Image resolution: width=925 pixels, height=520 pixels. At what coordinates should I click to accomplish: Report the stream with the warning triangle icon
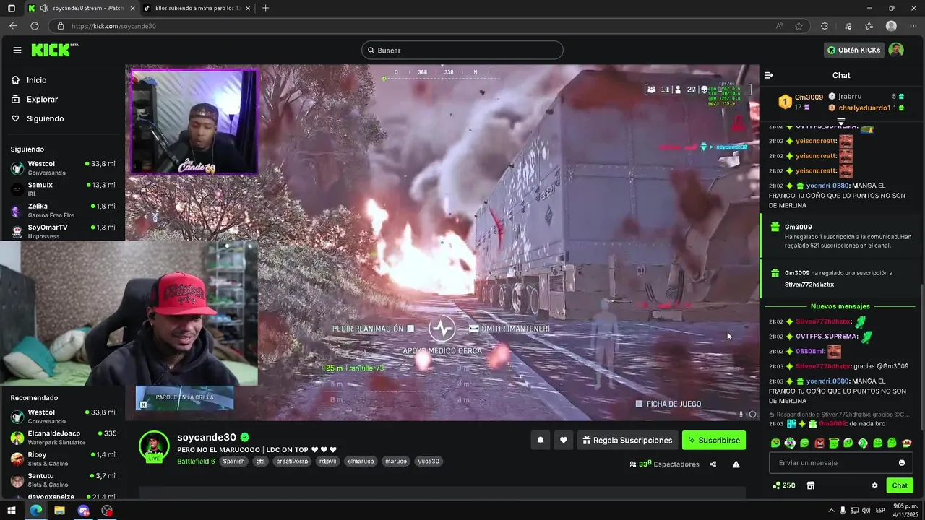pyautogui.click(x=736, y=464)
